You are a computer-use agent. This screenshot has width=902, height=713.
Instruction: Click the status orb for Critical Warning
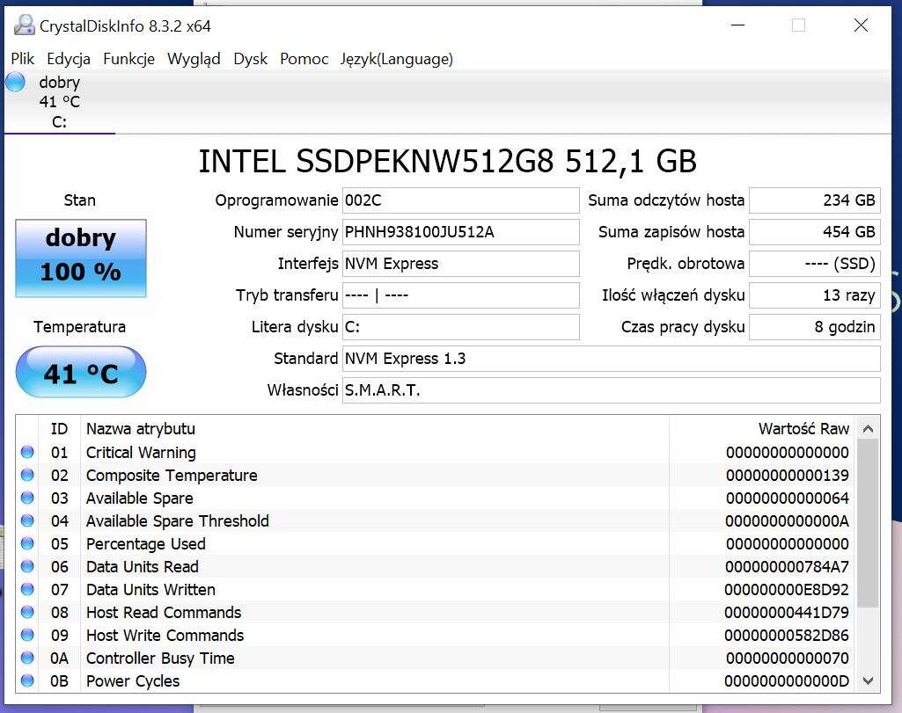point(27,452)
